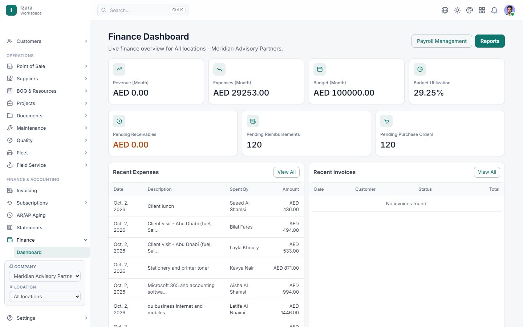The width and height of the screenshot is (523, 327).
Task: Open notifications bell icon
Action: pos(494,10)
